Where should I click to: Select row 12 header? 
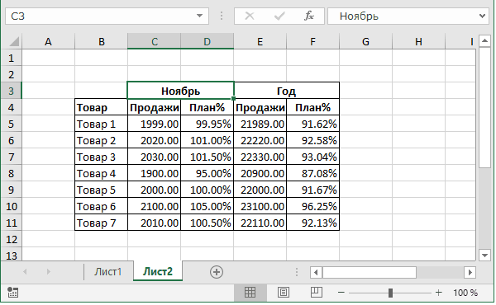[x=12, y=239]
